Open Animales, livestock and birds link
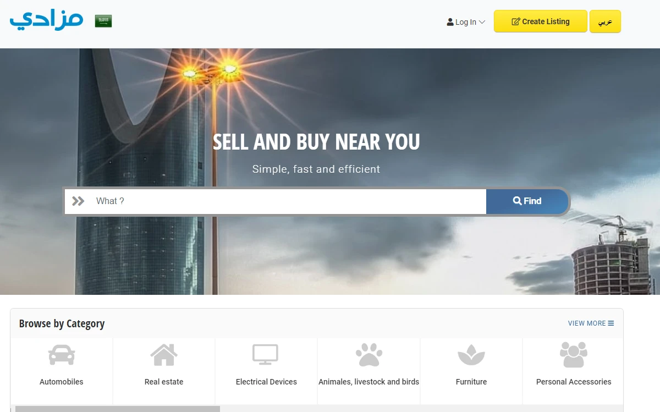The height and width of the screenshot is (412, 660). pyautogui.click(x=369, y=382)
